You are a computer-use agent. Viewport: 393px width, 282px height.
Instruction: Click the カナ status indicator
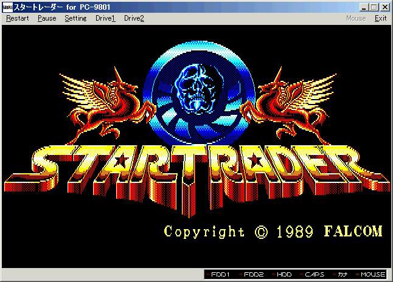(x=340, y=275)
